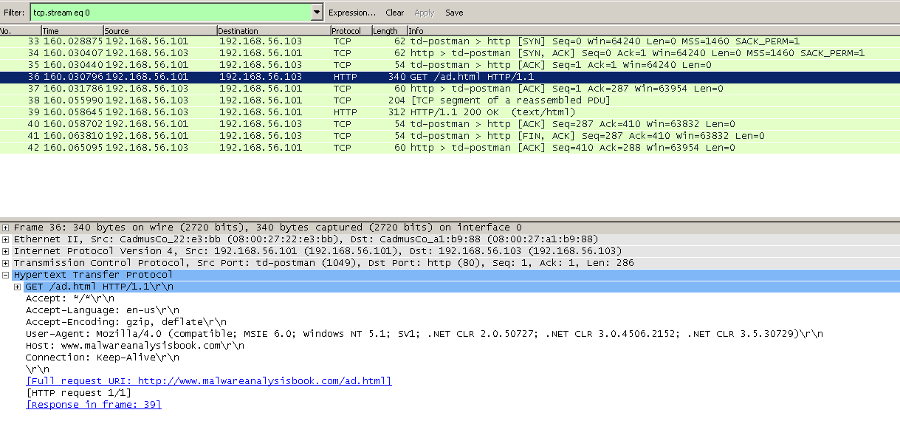
Task: Open the Full request URI link
Action: pyautogui.click(x=208, y=381)
